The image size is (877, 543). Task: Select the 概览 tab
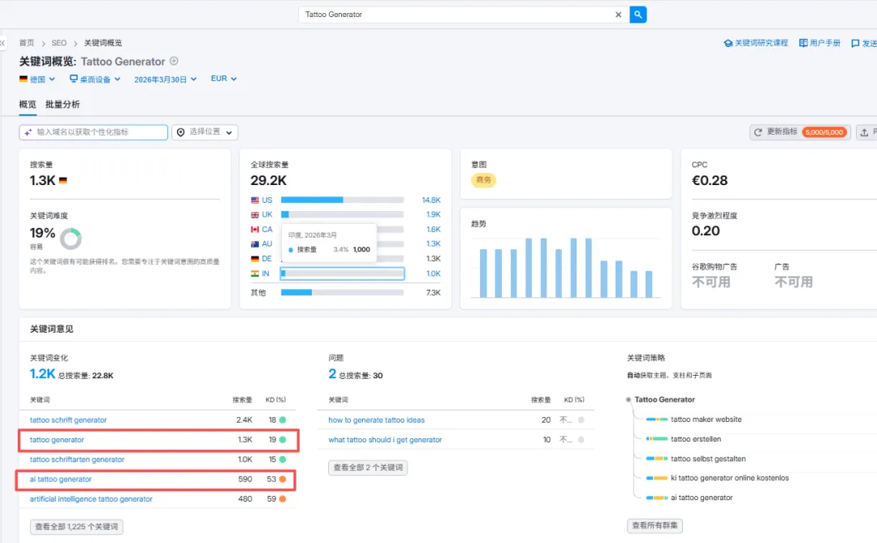28,104
